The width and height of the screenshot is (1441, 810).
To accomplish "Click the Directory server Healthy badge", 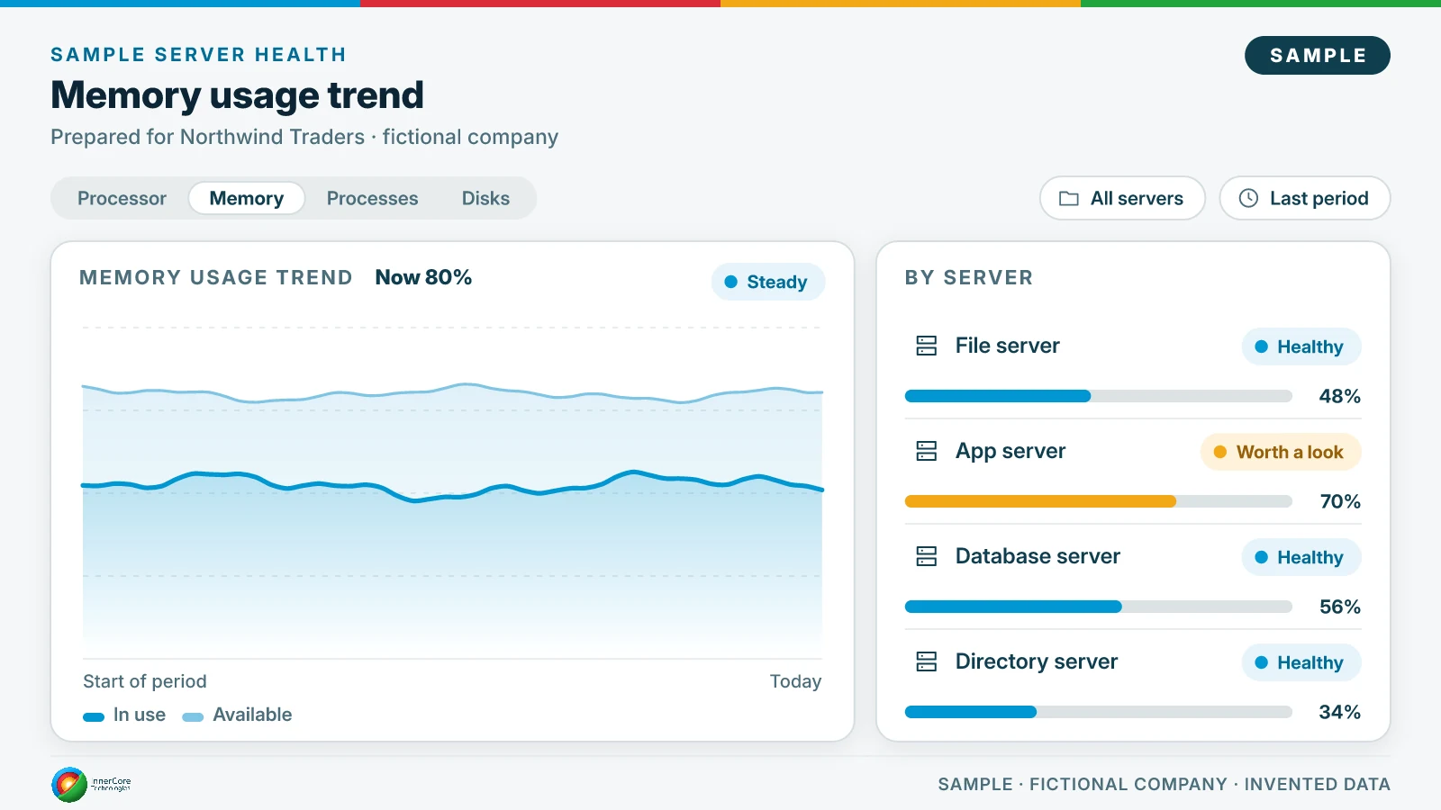I will 1301,662.
